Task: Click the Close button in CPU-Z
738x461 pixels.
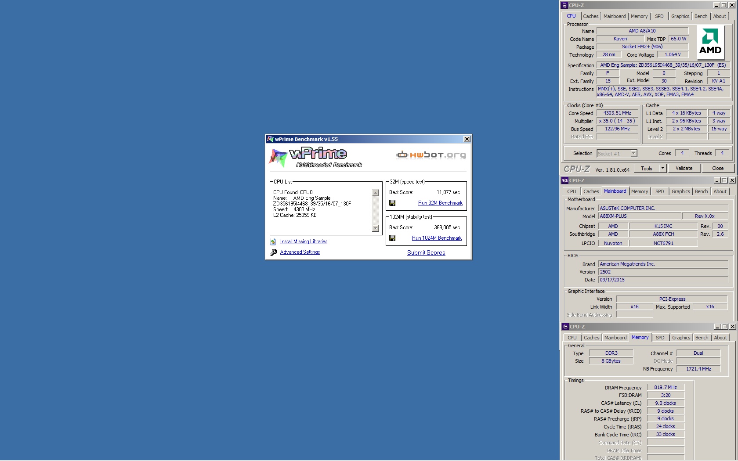Action: pyautogui.click(x=718, y=168)
